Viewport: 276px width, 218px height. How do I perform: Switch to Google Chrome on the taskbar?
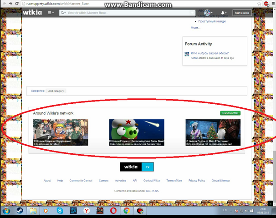127,211
